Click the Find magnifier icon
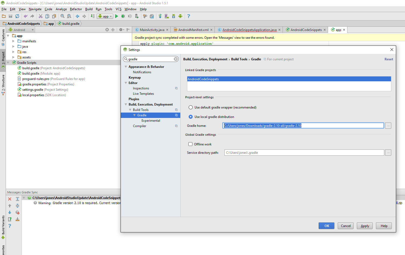 click(62, 16)
